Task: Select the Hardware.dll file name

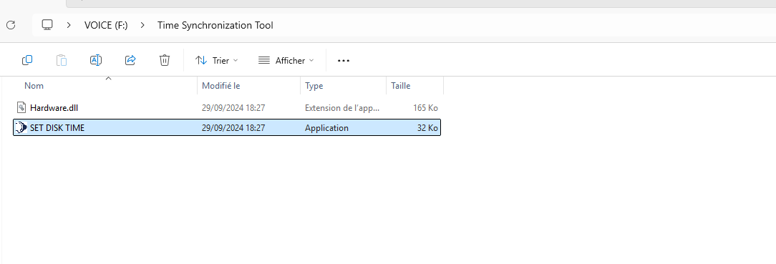Action: click(x=54, y=108)
